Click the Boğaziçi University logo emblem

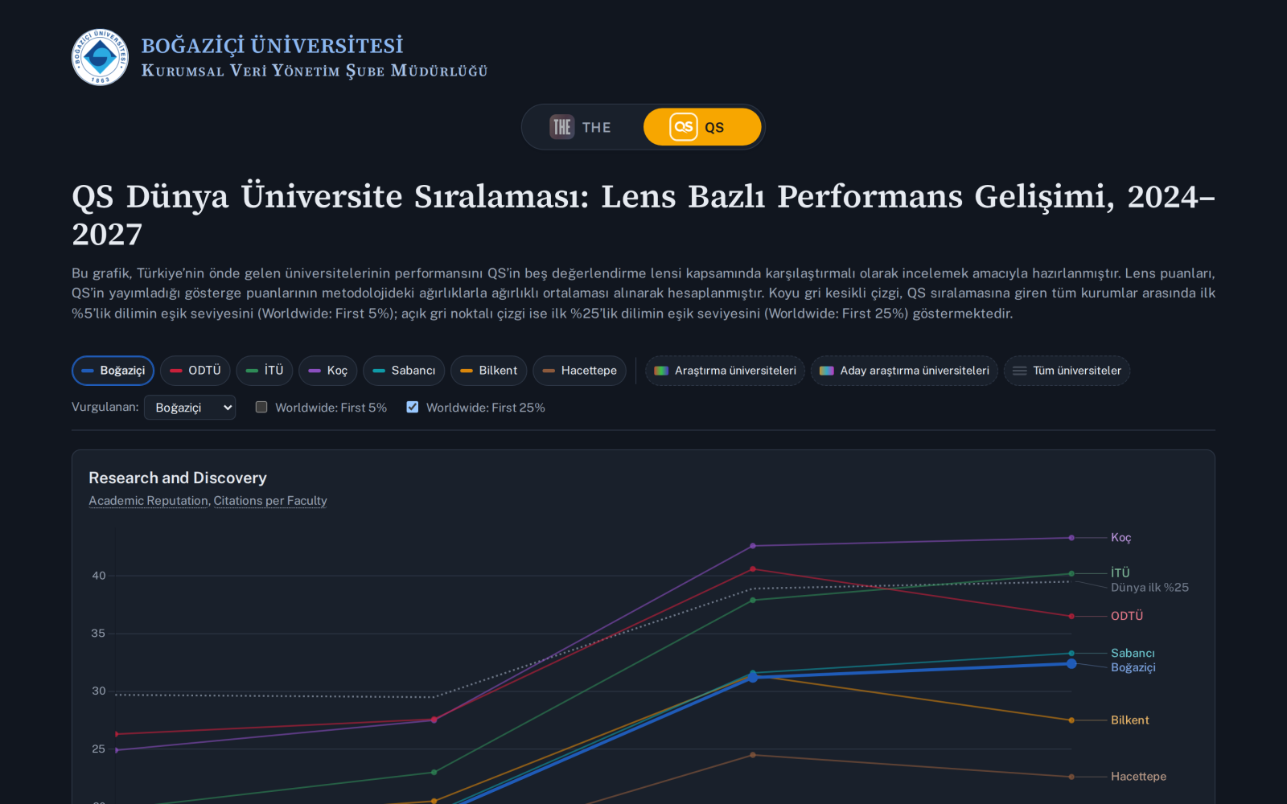(x=100, y=57)
